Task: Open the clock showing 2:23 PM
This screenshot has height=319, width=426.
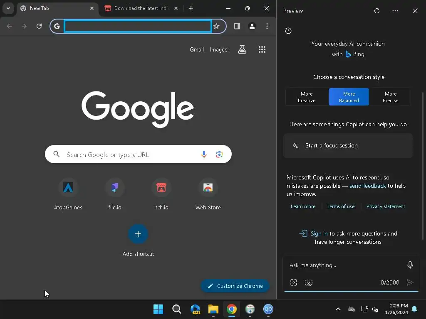Action: tap(396, 309)
